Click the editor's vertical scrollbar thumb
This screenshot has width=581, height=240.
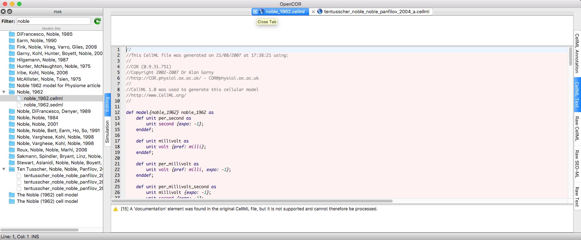pos(570,56)
